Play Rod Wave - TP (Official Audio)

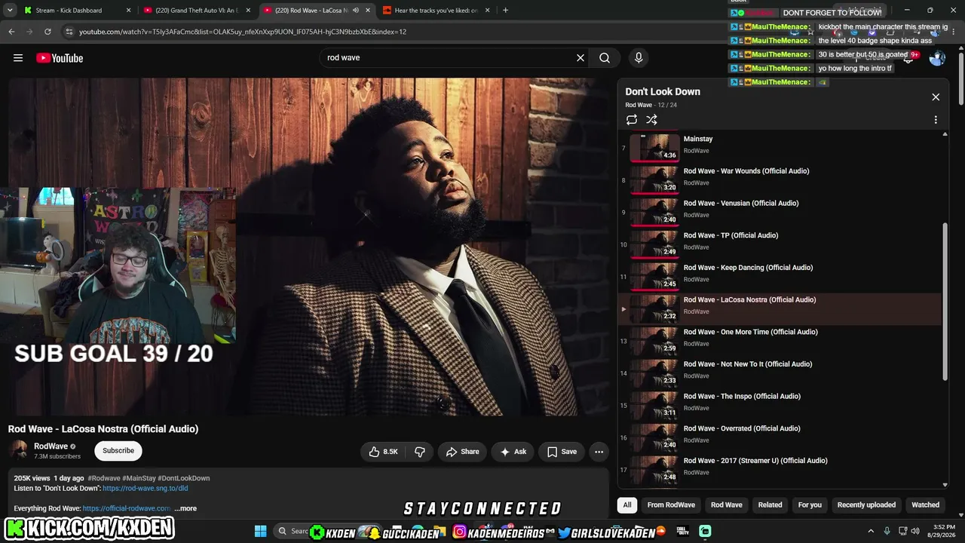pos(780,244)
